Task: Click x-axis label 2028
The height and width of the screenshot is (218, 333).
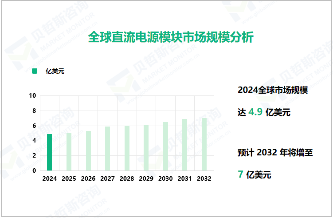Action: [127, 178]
